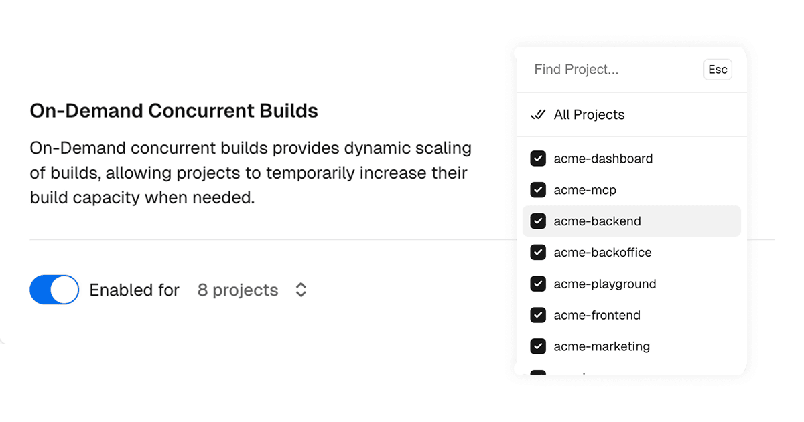Uncheck the acme-backend checkbox
The width and height of the screenshot is (804, 422).
pyautogui.click(x=538, y=221)
